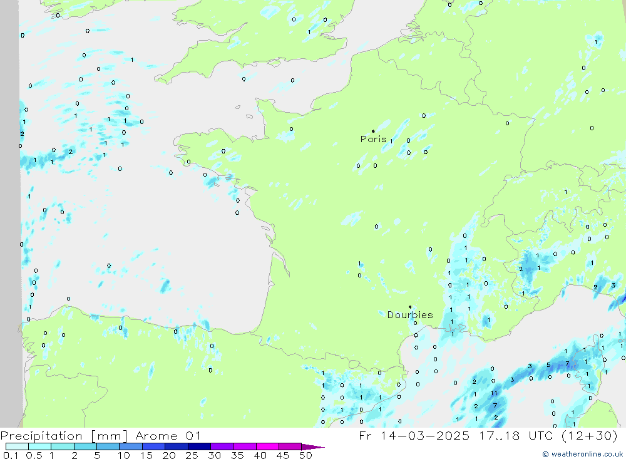Click the (12+30) forecast run text
626x459 pixels.
(590, 435)
